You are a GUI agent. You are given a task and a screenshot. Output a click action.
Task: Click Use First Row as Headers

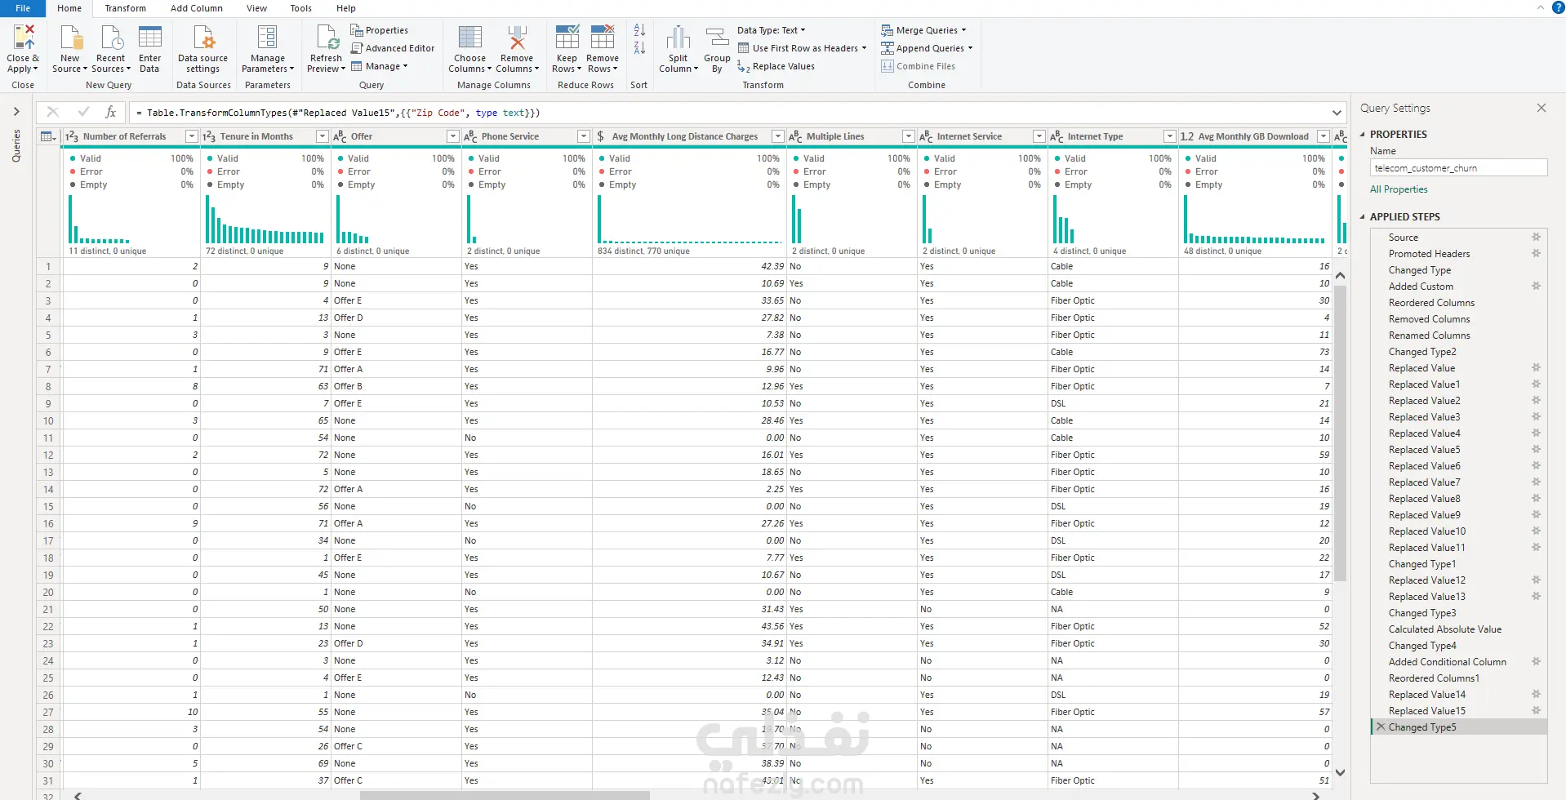point(802,48)
